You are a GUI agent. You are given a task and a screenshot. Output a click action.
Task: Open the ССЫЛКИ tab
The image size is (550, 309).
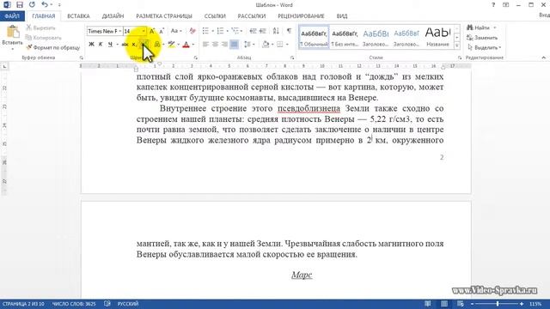pos(215,16)
